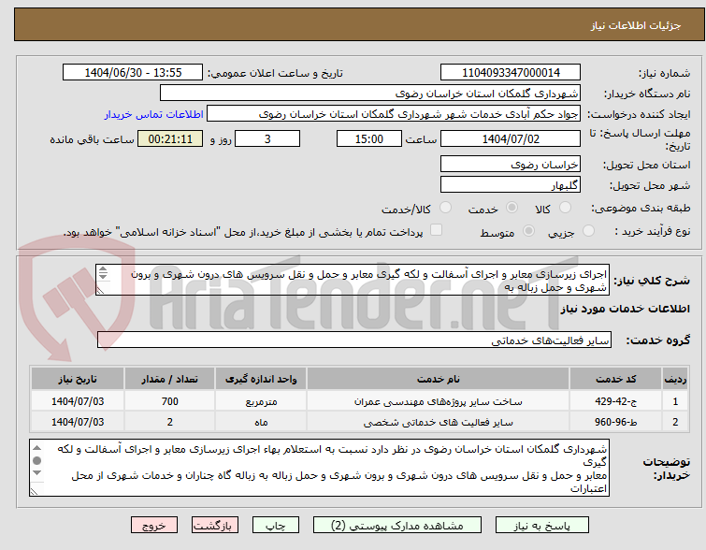Click the remaining time field 00:21:11

[x=170, y=138]
